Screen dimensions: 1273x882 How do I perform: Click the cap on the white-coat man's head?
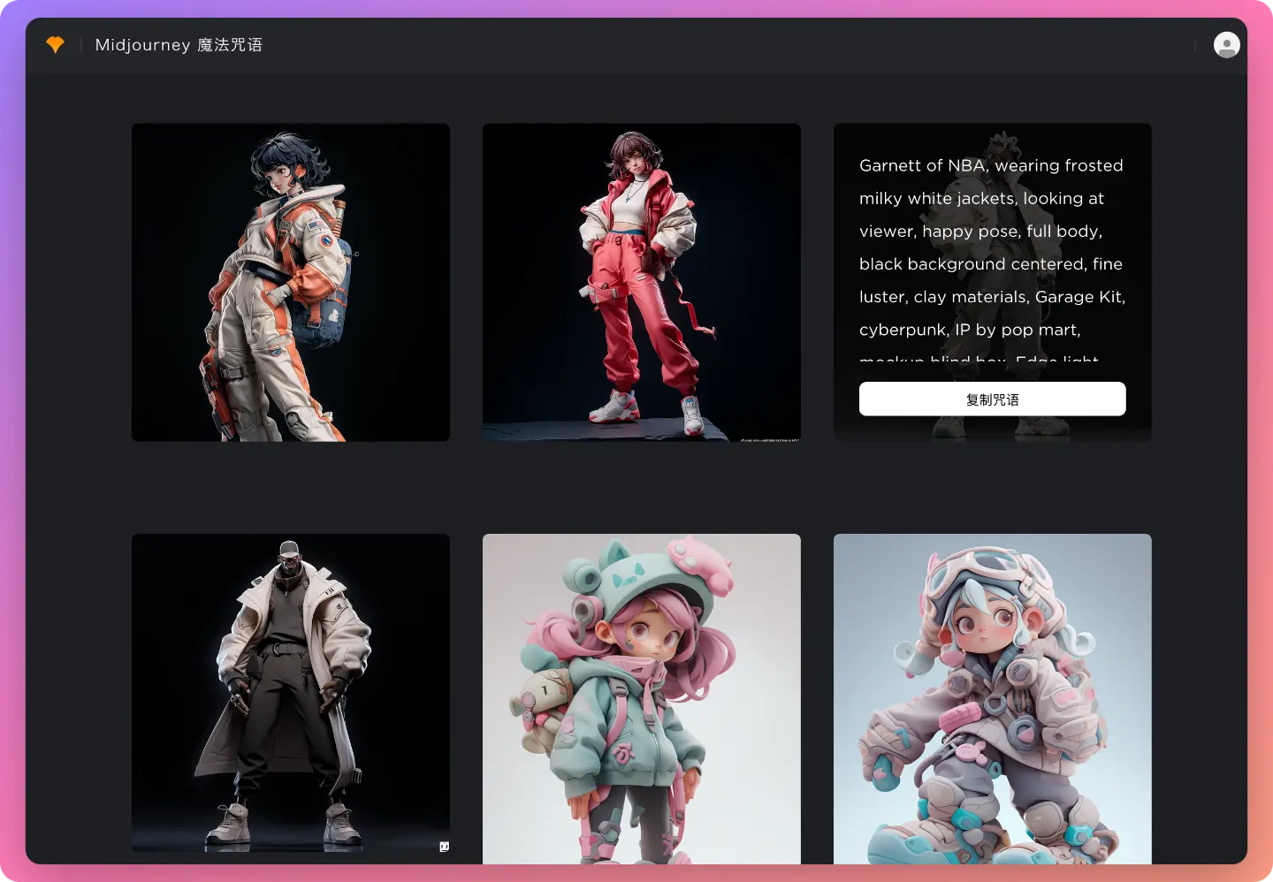pos(289,548)
